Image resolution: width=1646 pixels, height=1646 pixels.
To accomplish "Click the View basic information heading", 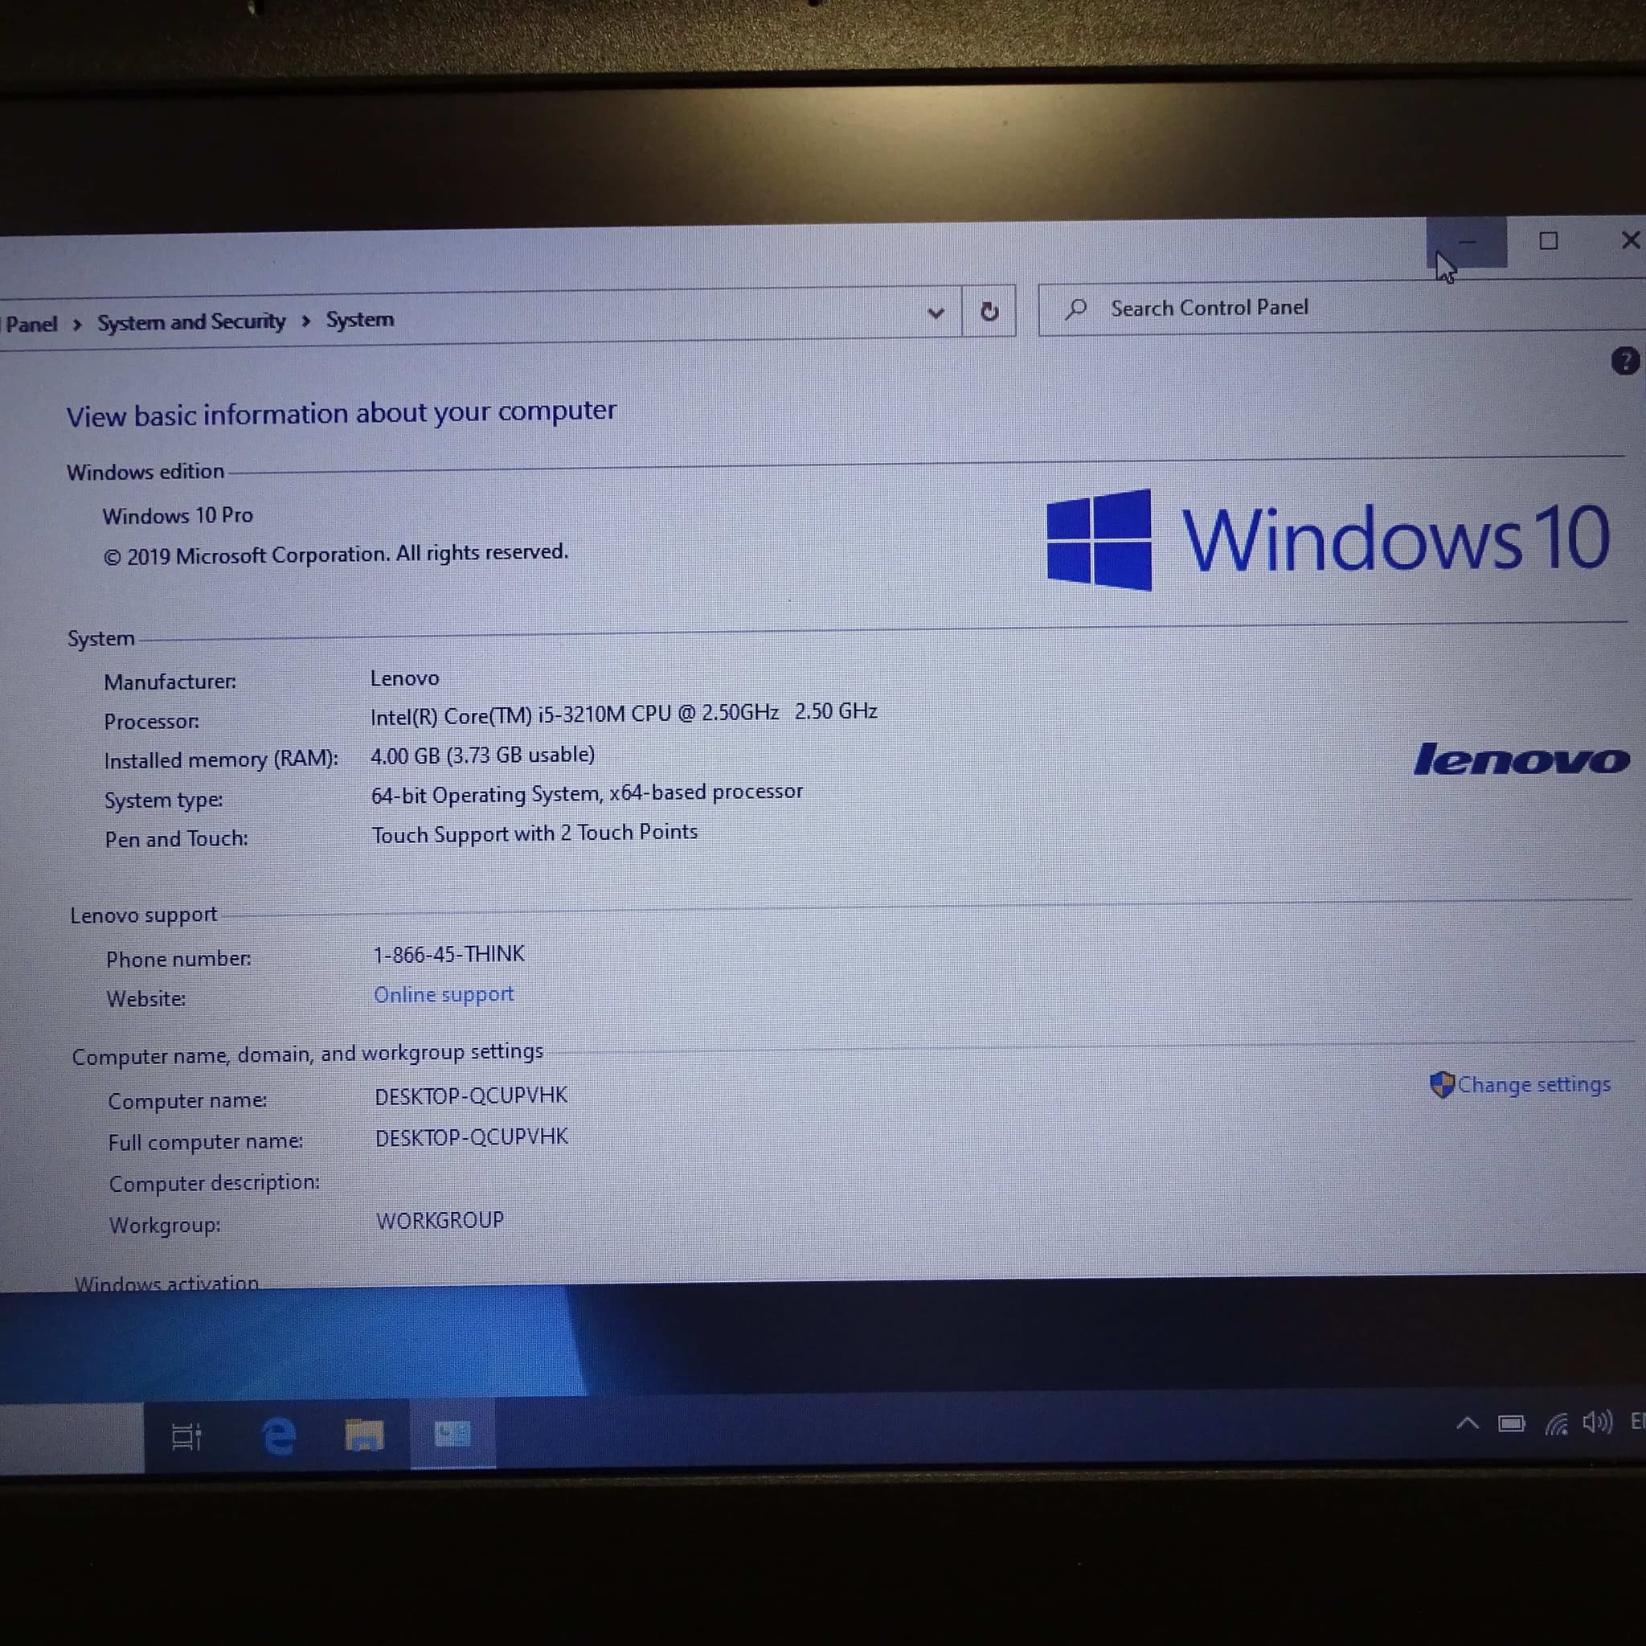I will (341, 414).
